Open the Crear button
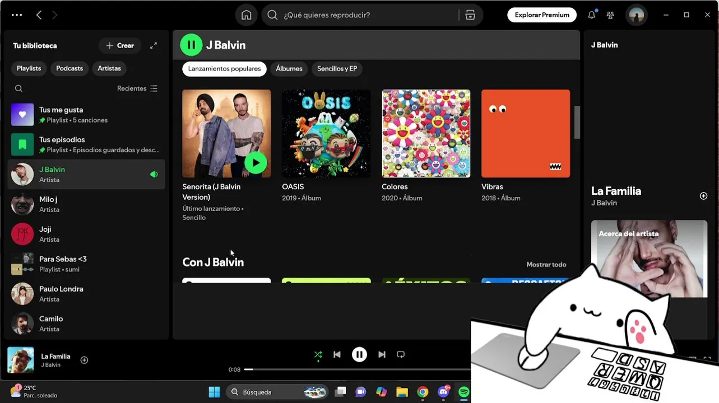Viewport: 719px width, 403px height. pos(120,45)
